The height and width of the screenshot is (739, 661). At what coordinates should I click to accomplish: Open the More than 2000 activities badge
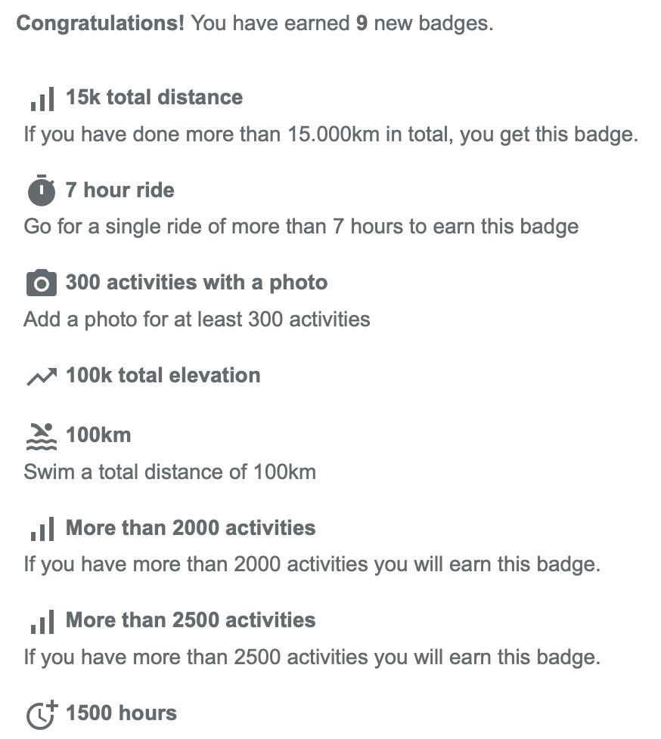[x=191, y=527]
